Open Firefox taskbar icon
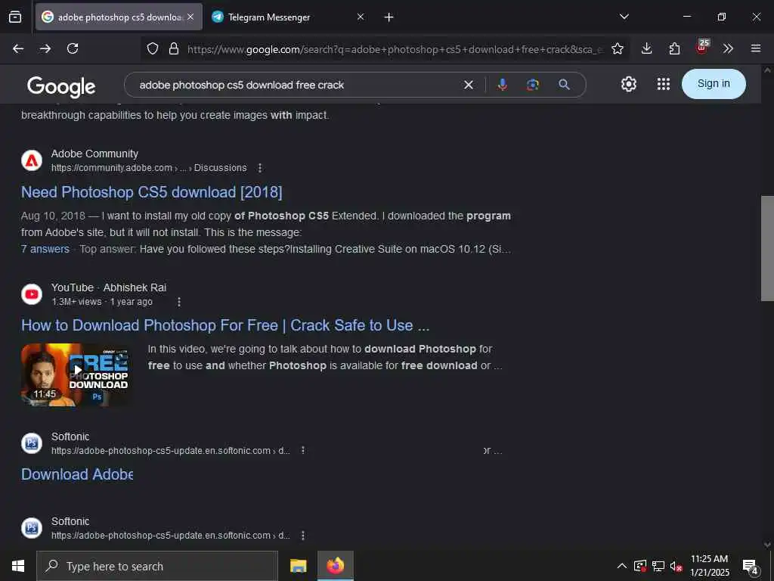The height and width of the screenshot is (581, 774). pos(335,566)
